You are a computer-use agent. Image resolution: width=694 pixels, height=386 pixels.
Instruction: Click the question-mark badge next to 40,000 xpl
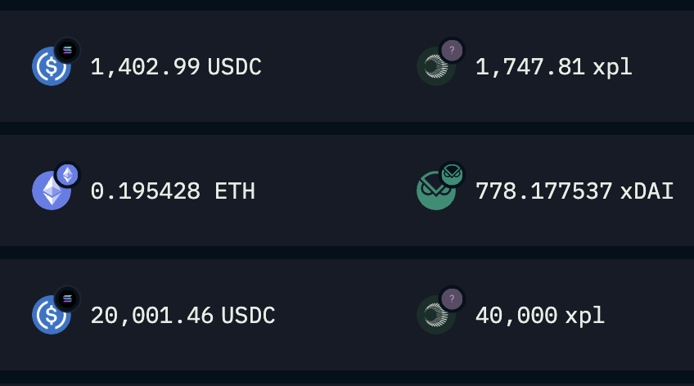(452, 298)
